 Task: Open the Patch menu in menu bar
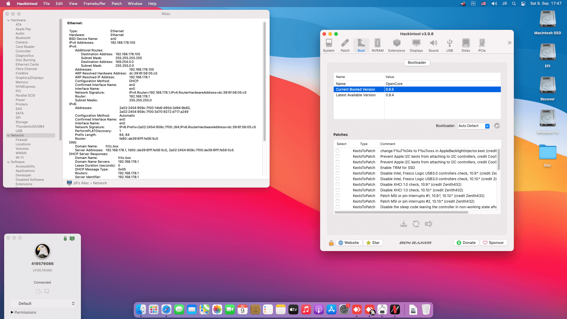point(117,4)
